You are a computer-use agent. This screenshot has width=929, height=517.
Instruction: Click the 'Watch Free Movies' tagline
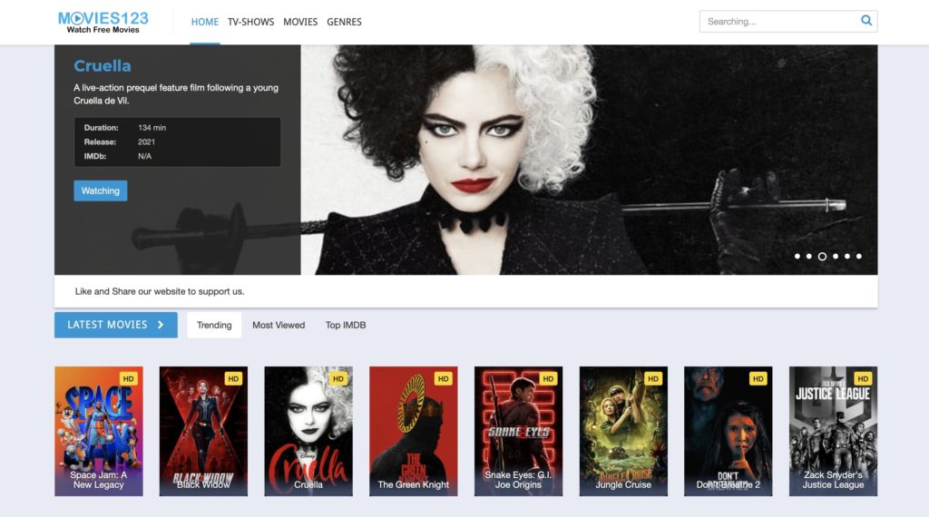(103, 30)
